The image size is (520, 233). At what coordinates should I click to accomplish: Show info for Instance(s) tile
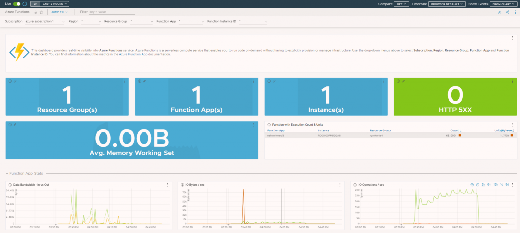point(269,81)
